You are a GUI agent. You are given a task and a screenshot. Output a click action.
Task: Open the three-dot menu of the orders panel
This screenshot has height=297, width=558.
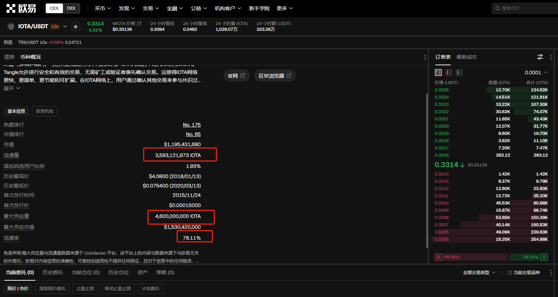click(x=551, y=273)
